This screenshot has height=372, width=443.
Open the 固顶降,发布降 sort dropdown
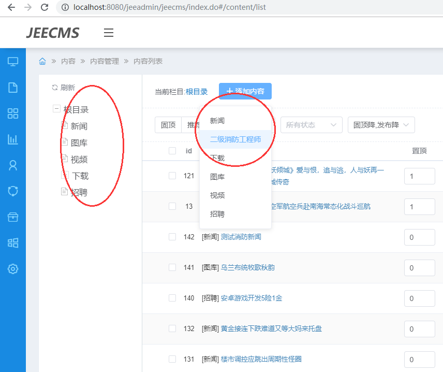381,125
